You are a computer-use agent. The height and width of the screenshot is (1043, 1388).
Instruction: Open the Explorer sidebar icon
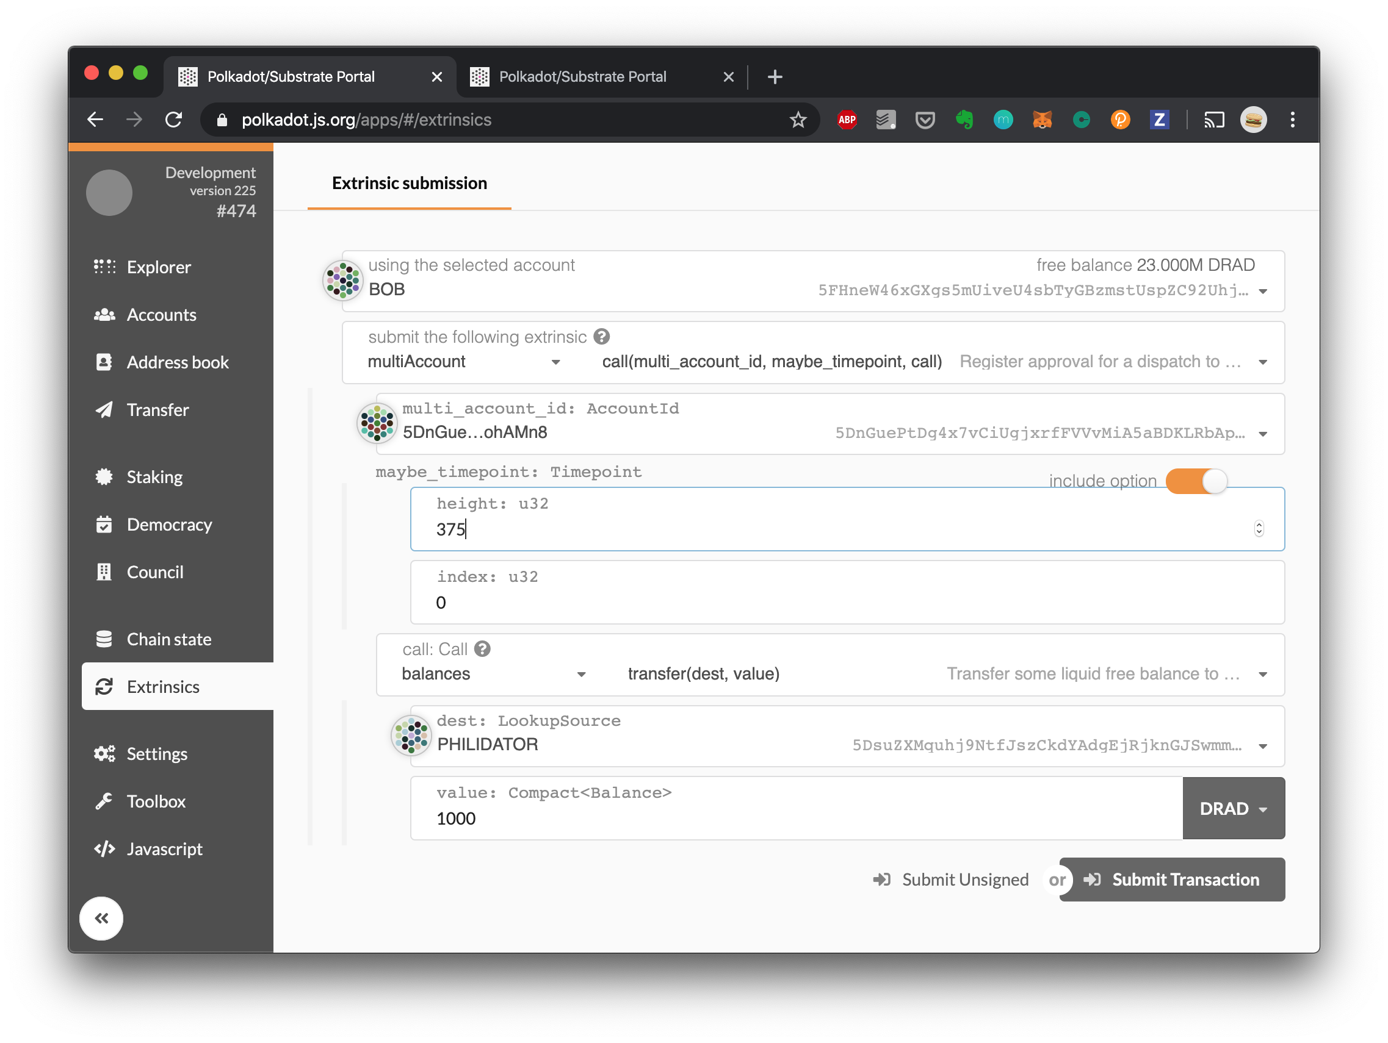point(104,267)
